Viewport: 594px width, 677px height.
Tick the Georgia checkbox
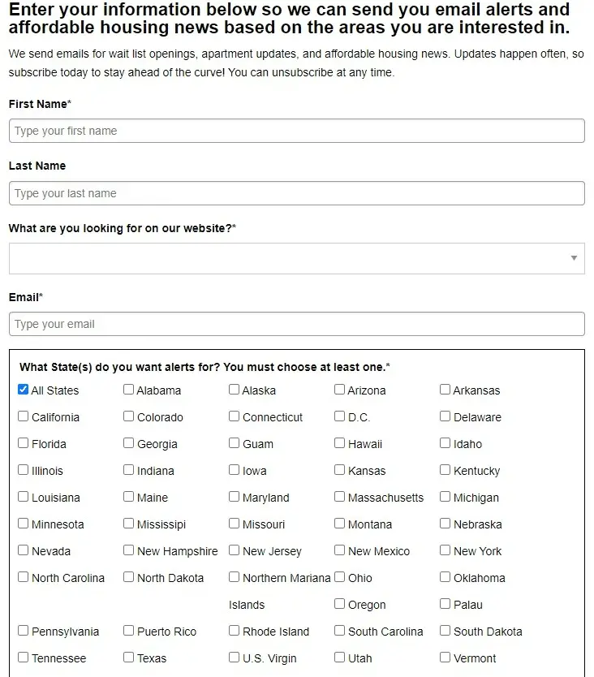[129, 443]
